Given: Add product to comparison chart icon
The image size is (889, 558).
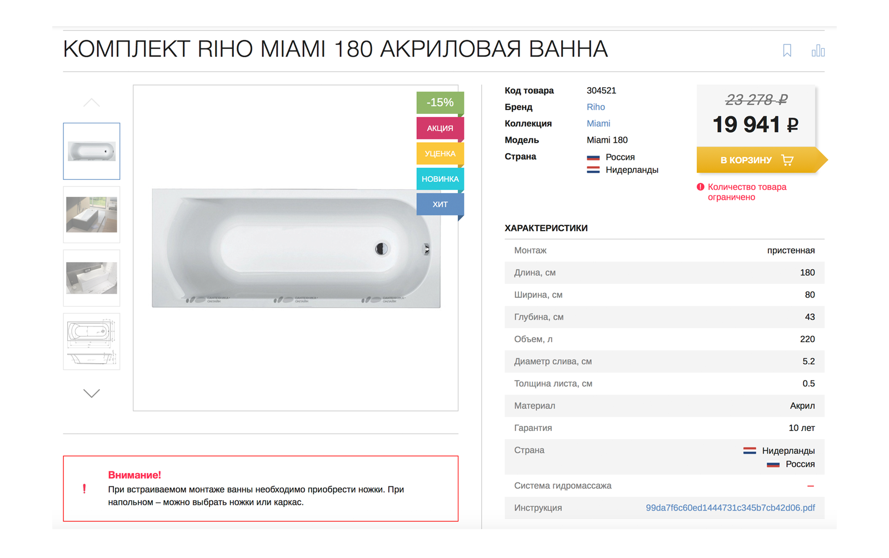Looking at the screenshot, I should point(818,51).
